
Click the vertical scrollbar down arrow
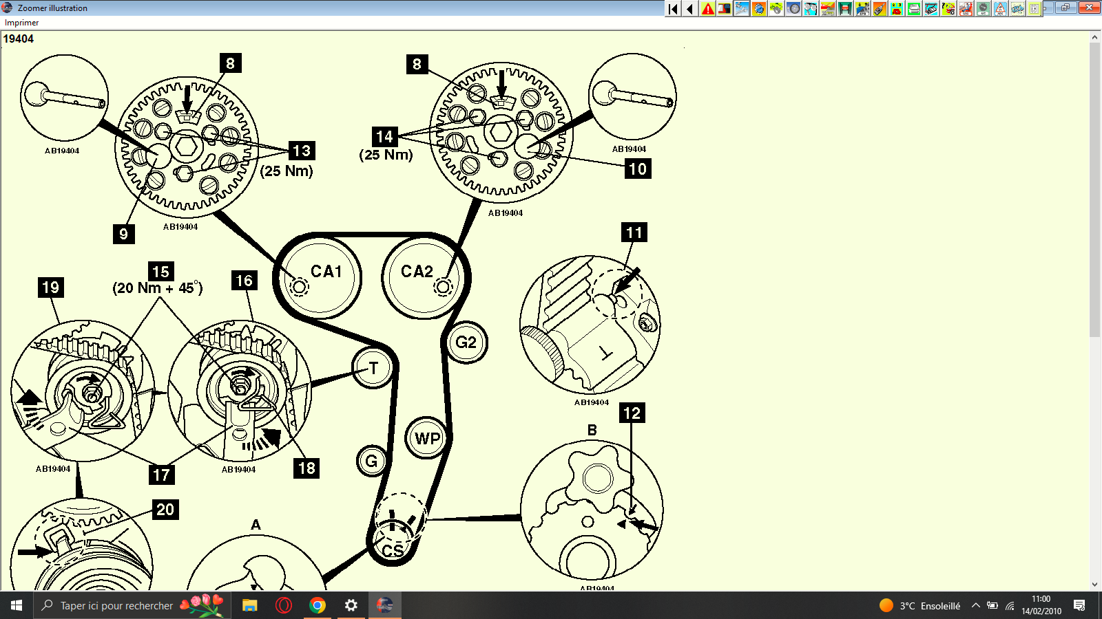[x=1095, y=584]
